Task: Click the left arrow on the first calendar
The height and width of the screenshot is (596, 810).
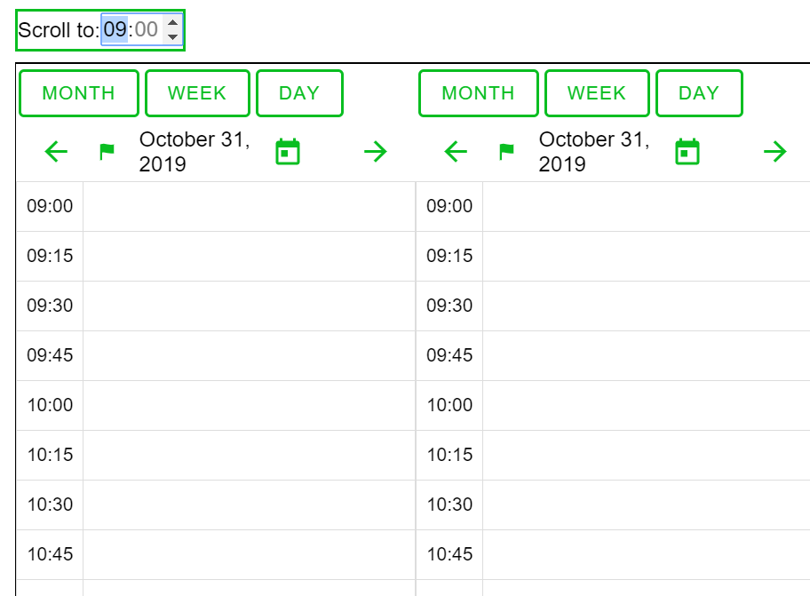Action: (x=55, y=151)
